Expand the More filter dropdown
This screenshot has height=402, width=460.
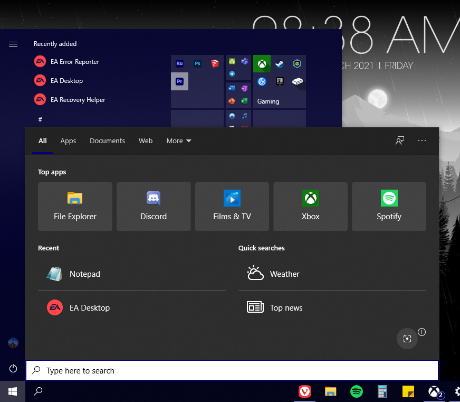click(179, 141)
